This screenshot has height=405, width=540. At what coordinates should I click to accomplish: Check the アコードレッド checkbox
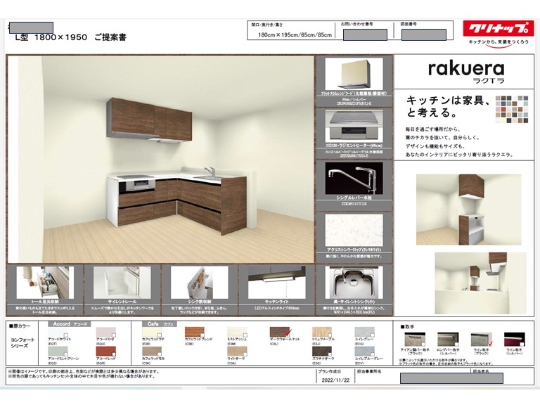(114, 354)
